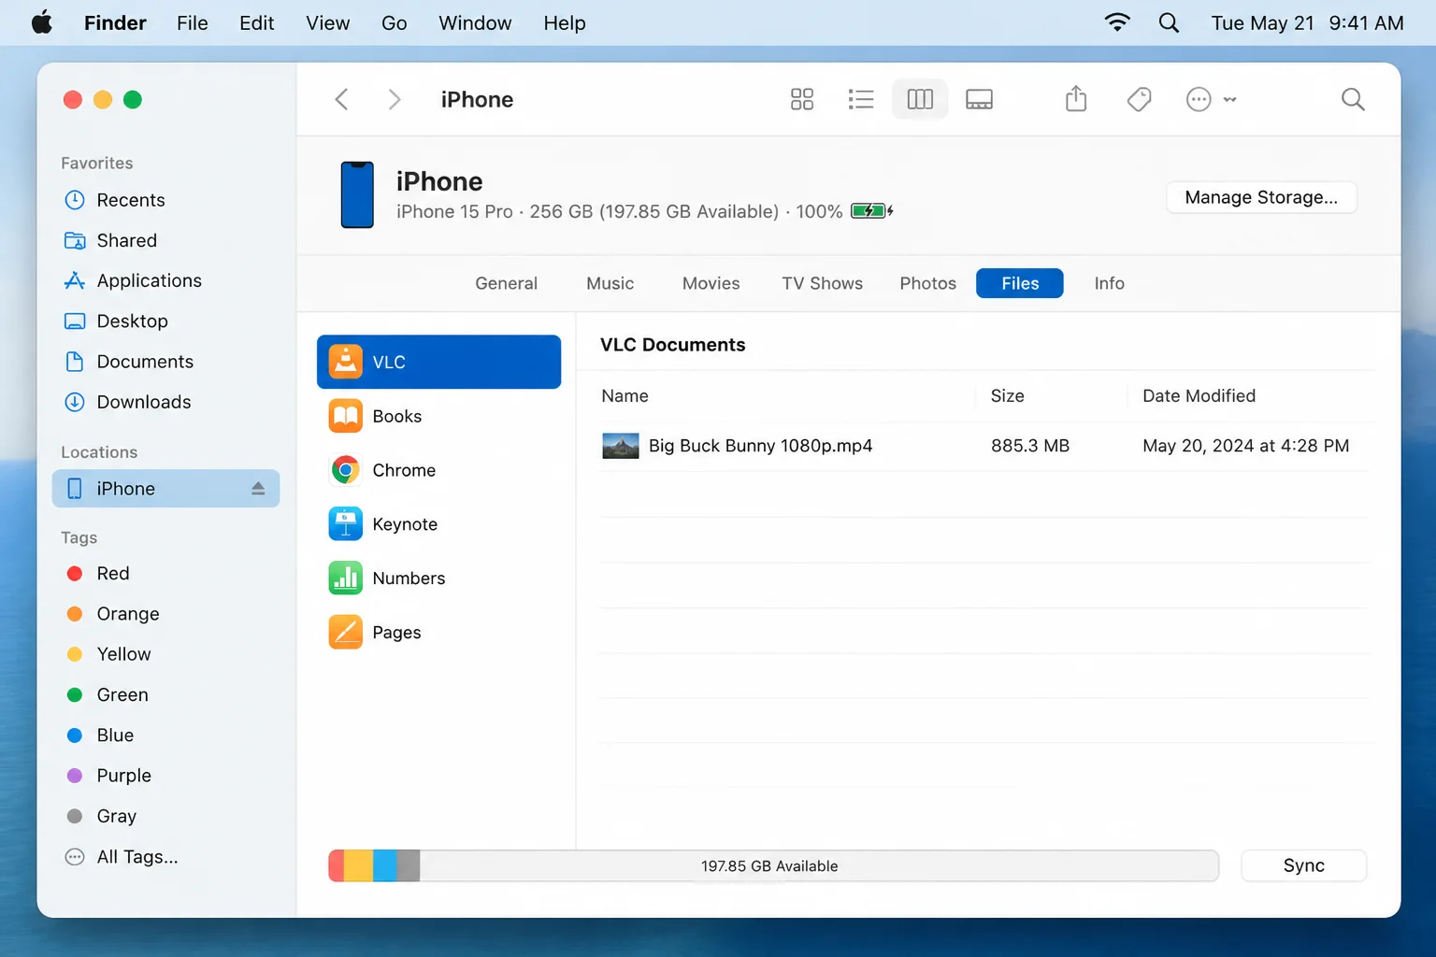1436x957 pixels.
Task: Select column view in toolbar
Action: tap(920, 99)
